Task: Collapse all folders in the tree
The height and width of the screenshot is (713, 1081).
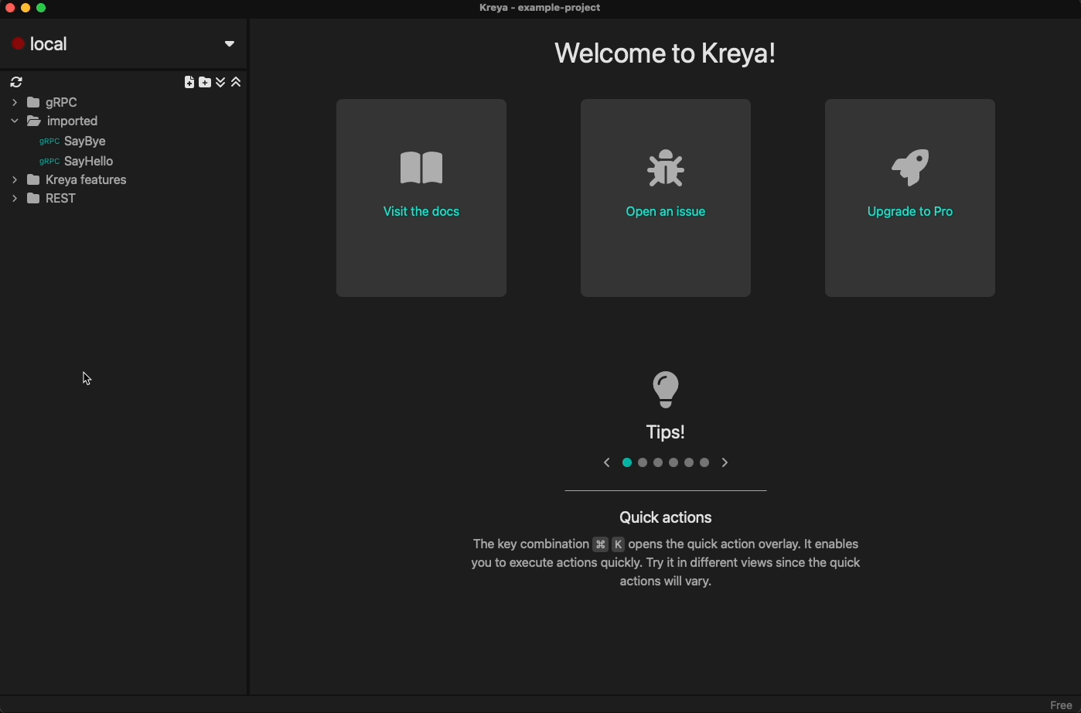Action: pyautogui.click(x=237, y=83)
